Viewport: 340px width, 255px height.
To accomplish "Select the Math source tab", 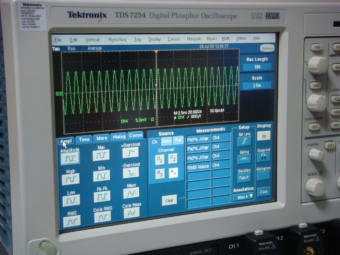I will pos(166,141).
